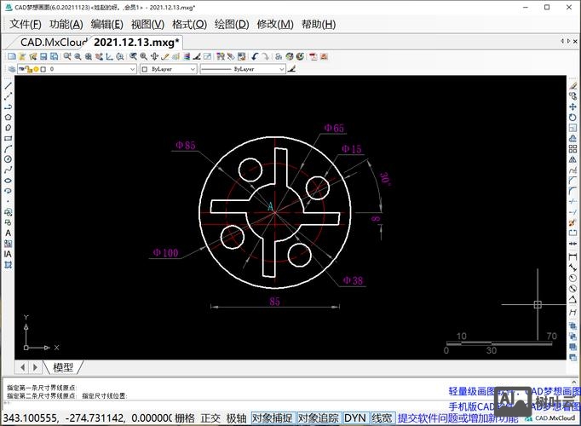Toggle 栅格 grid mode in status bar
The width and height of the screenshot is (581, 426).
(184, 418)
